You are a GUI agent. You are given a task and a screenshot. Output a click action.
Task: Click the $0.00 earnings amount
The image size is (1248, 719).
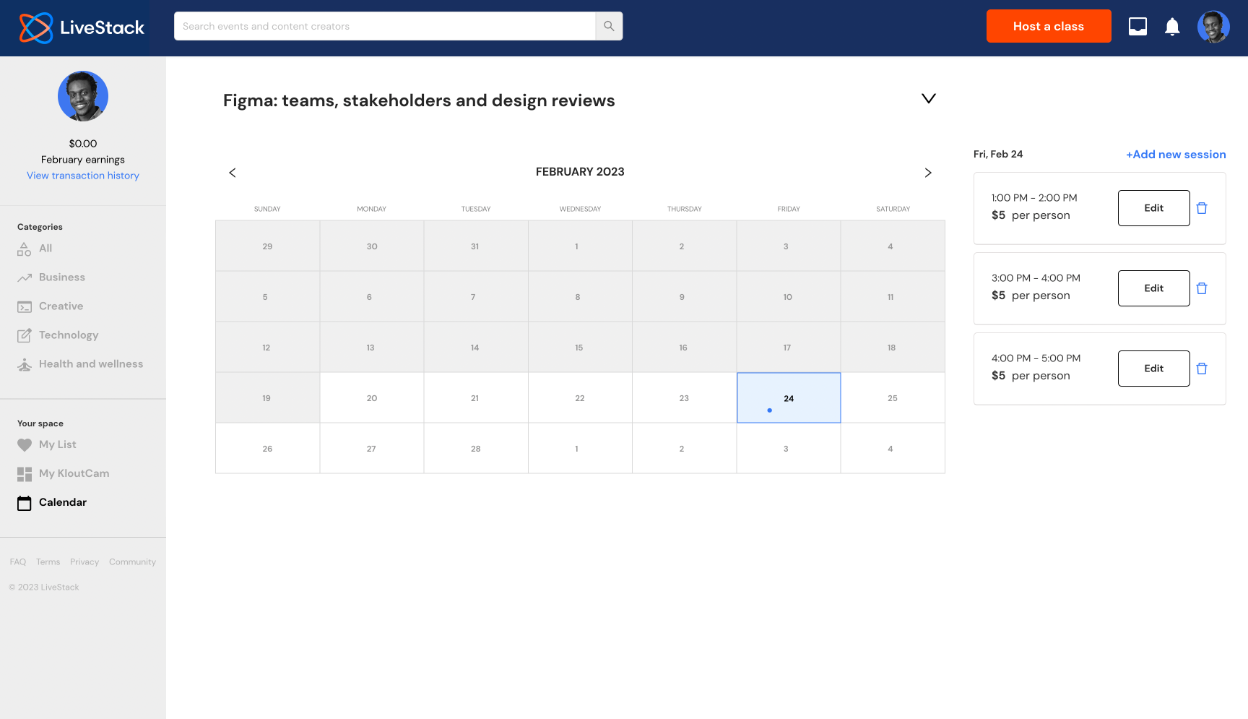tap(83, 144)
